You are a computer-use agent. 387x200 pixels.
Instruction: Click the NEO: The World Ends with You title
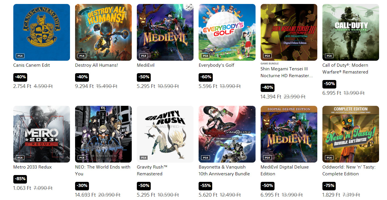coord(103,170)
